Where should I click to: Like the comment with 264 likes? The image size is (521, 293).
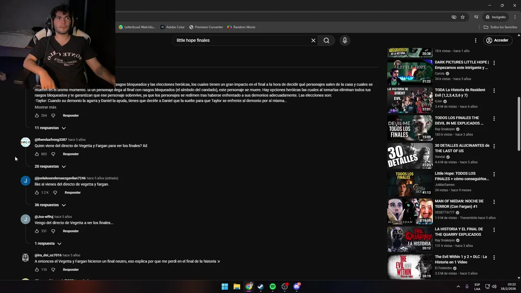[x=37, y=116]
